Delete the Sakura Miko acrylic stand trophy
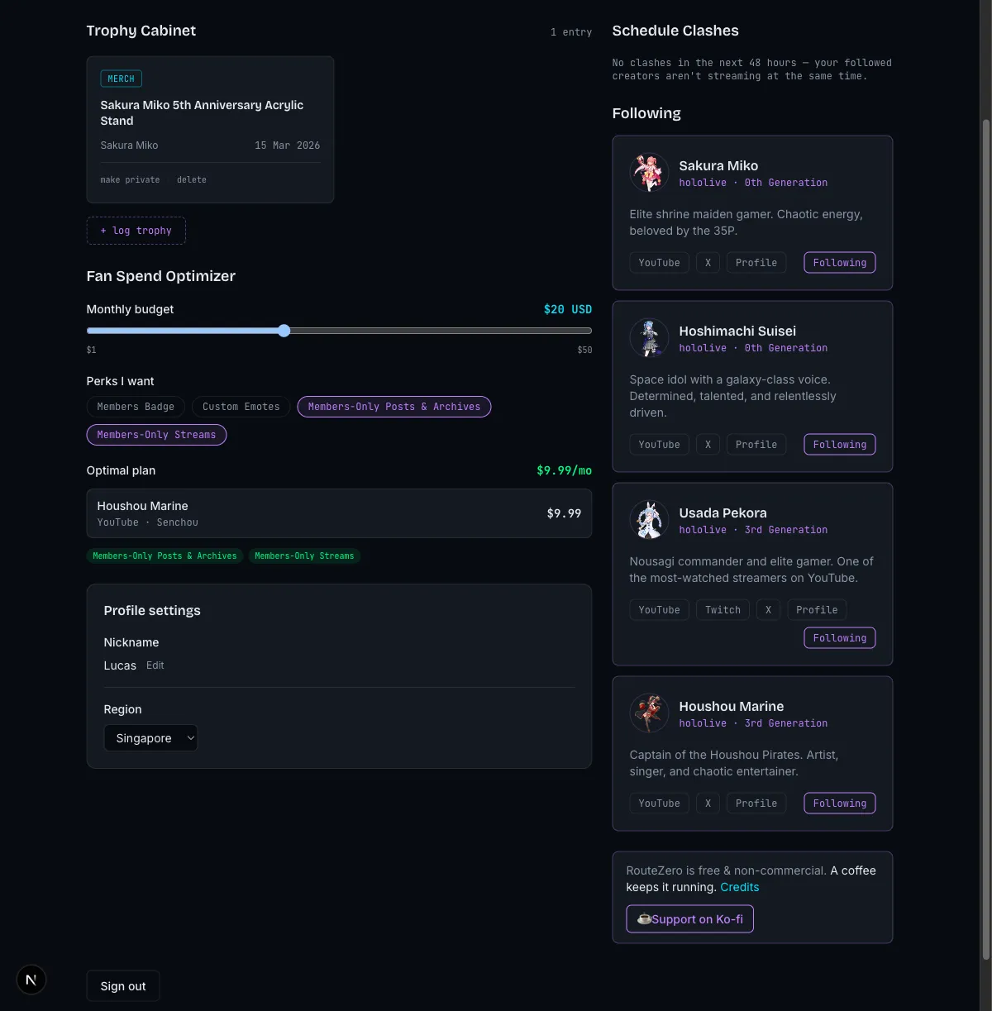 coord(192,179)
